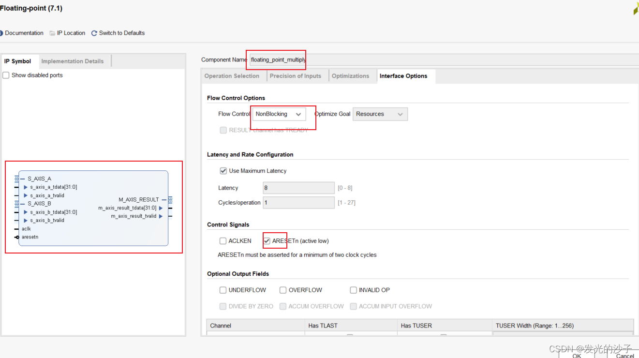The image size is (639, 358).
Task: Switch to the IP Symbol tab
Action: click(x=18, y=61)
